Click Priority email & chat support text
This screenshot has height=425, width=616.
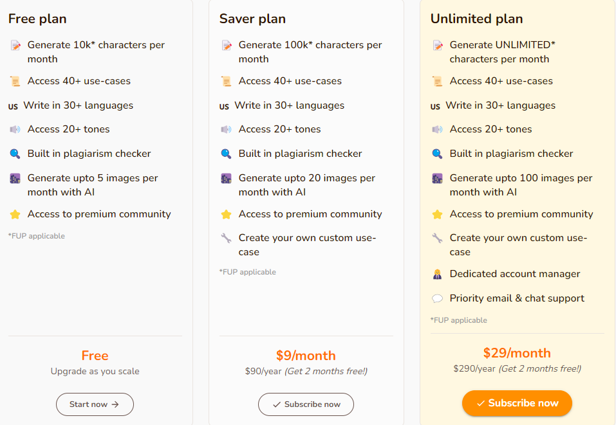click(517, 298)
